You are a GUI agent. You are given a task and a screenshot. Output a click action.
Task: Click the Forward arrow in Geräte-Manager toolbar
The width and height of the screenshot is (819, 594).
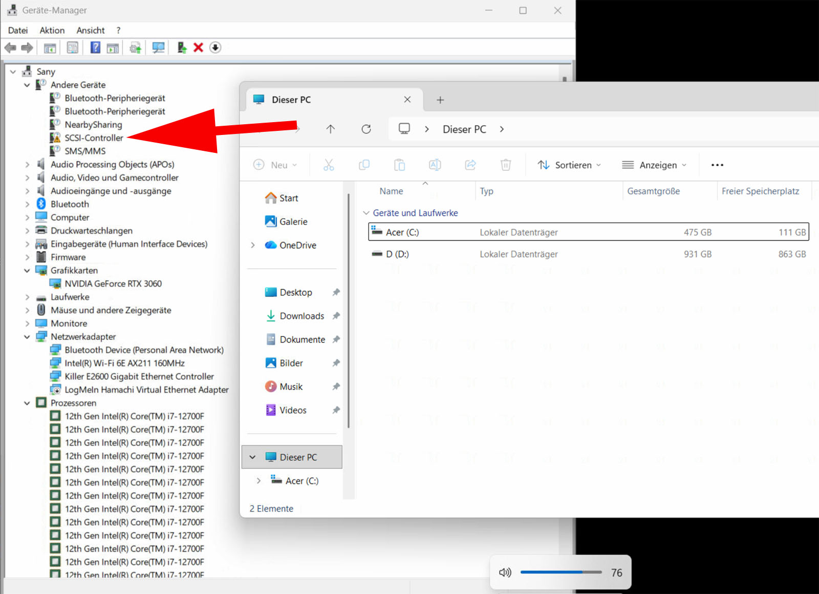[27, 48]
